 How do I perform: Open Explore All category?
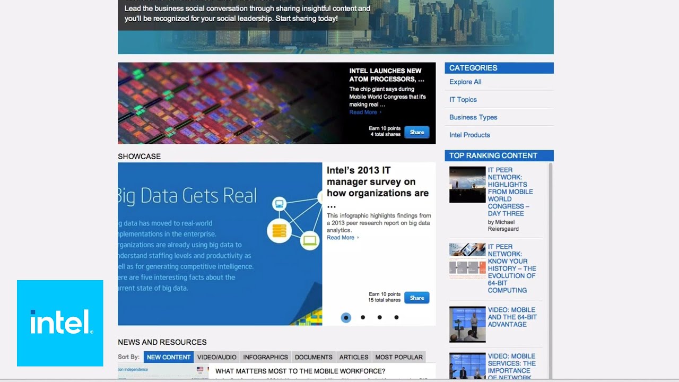pyautogui.click(x=465, y=82)
